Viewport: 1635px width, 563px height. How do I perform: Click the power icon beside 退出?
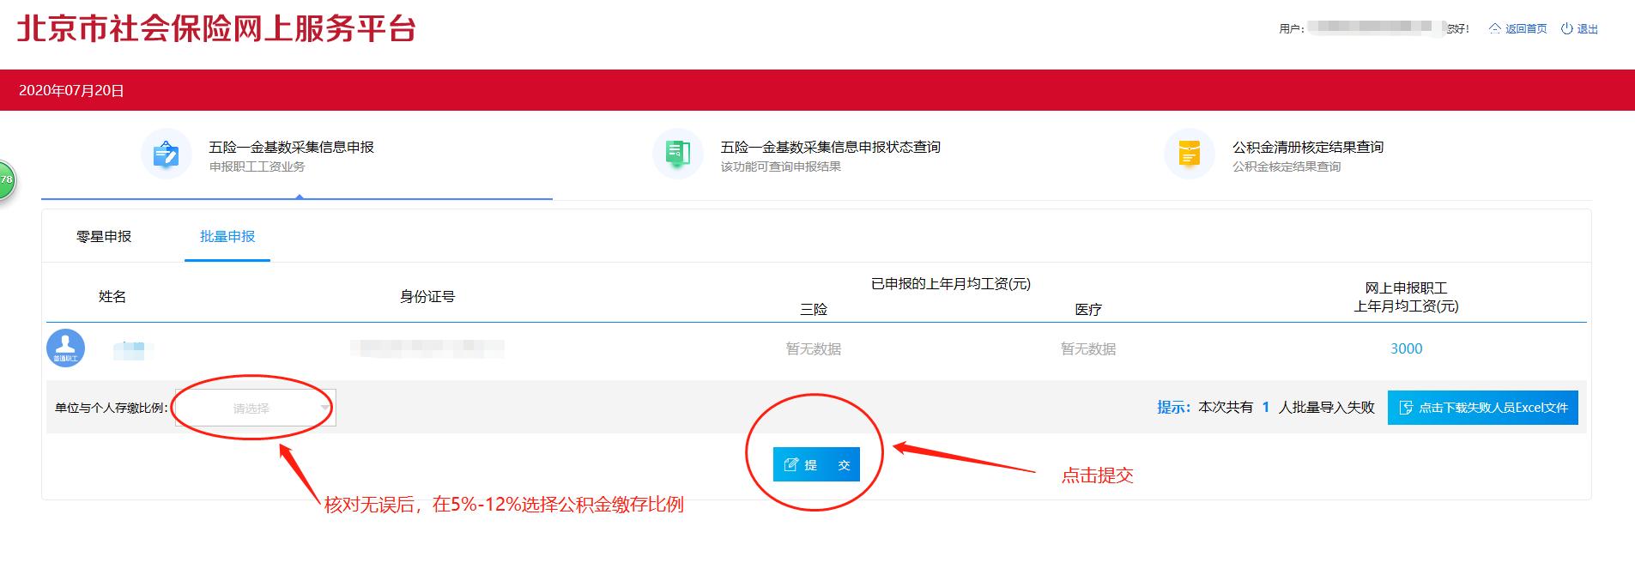pos(1567,28)
